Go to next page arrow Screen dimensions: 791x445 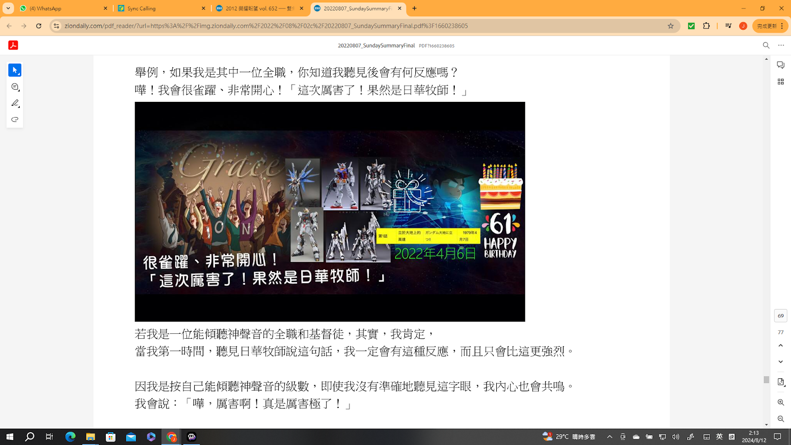coord(781,362)
